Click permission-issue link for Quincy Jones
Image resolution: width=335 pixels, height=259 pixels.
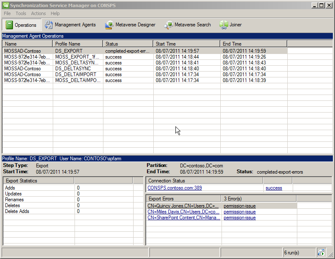[x=240, y=206]
